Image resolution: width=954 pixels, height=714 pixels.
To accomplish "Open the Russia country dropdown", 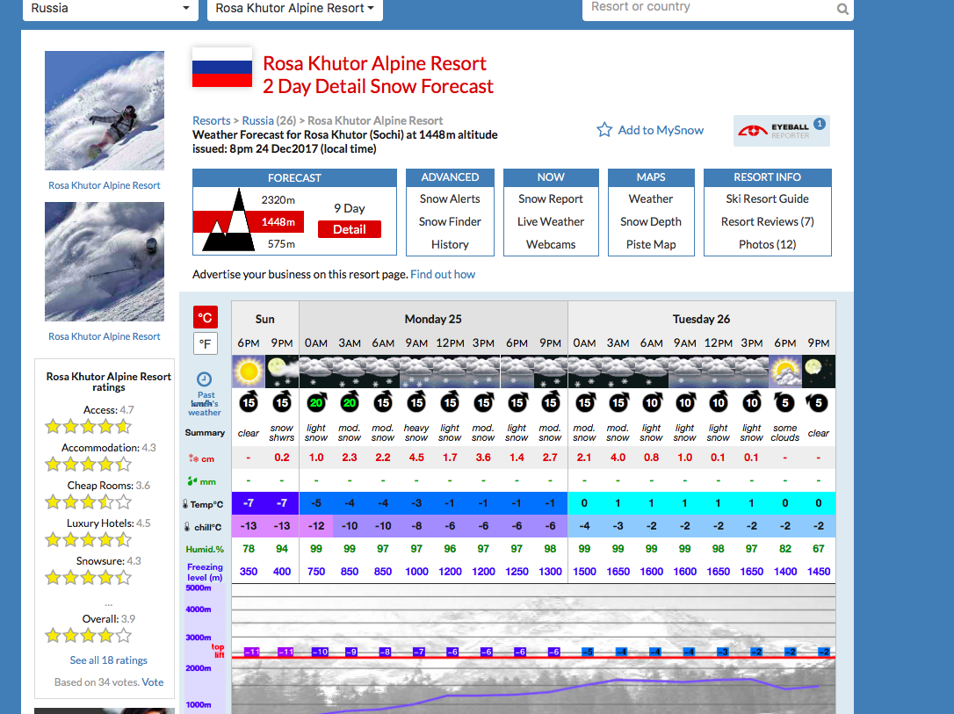I will (x=110, y=9).
